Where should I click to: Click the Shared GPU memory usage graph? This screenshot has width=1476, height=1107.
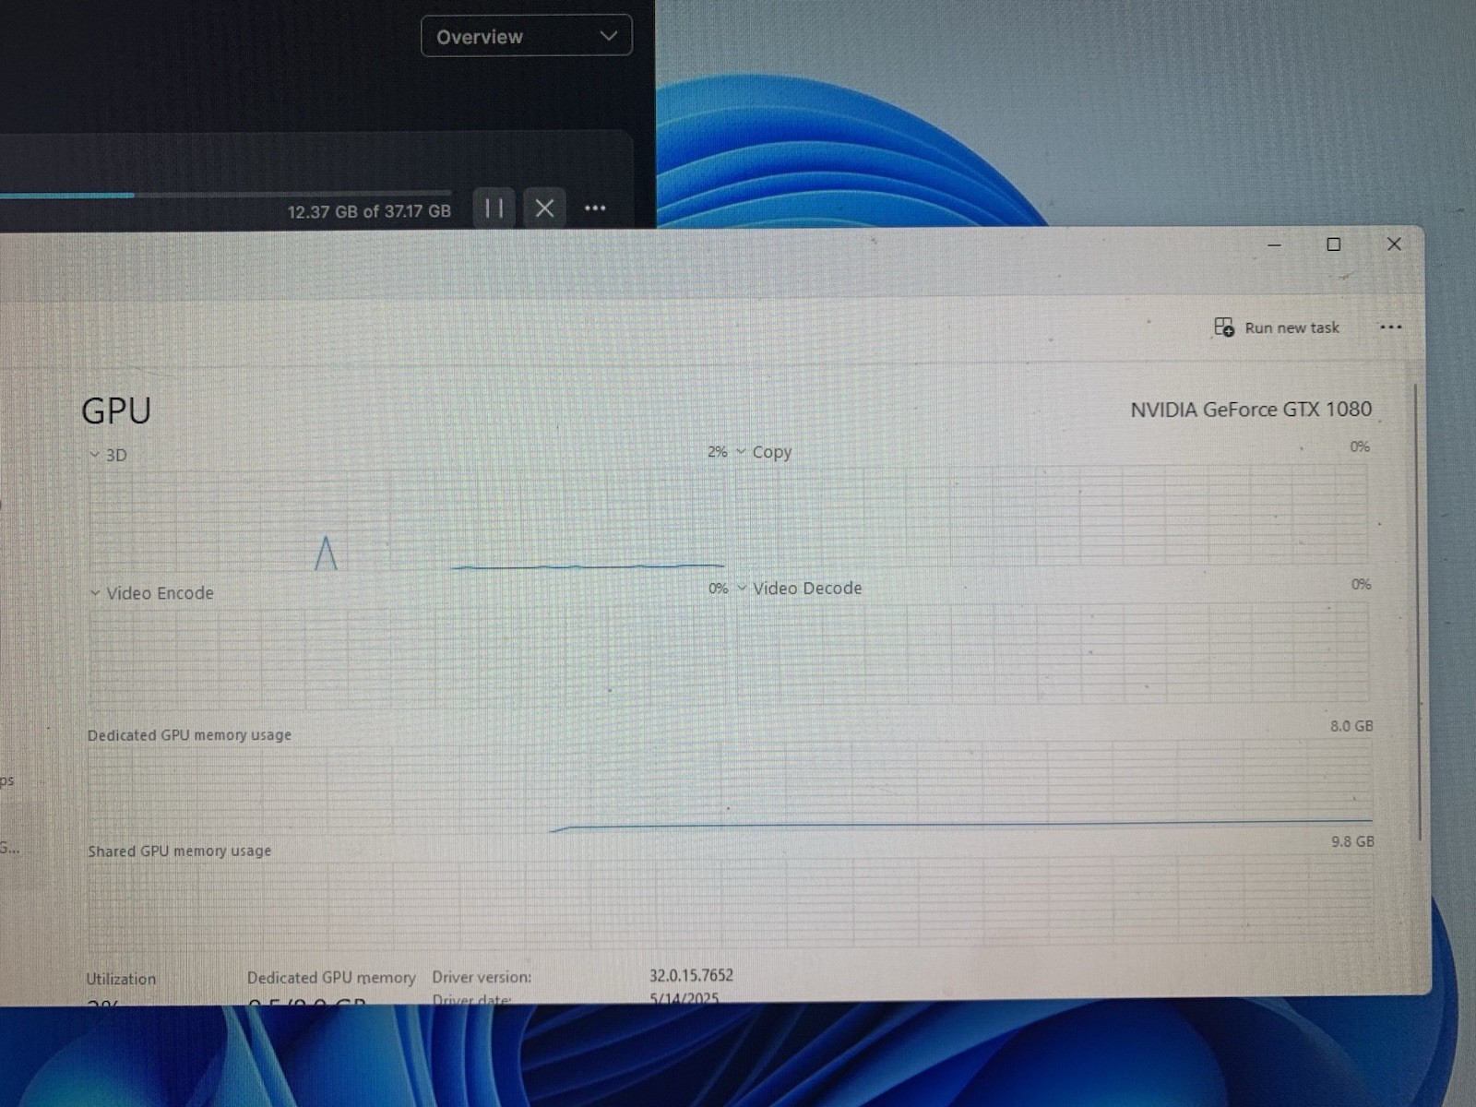tap(730, 904)
